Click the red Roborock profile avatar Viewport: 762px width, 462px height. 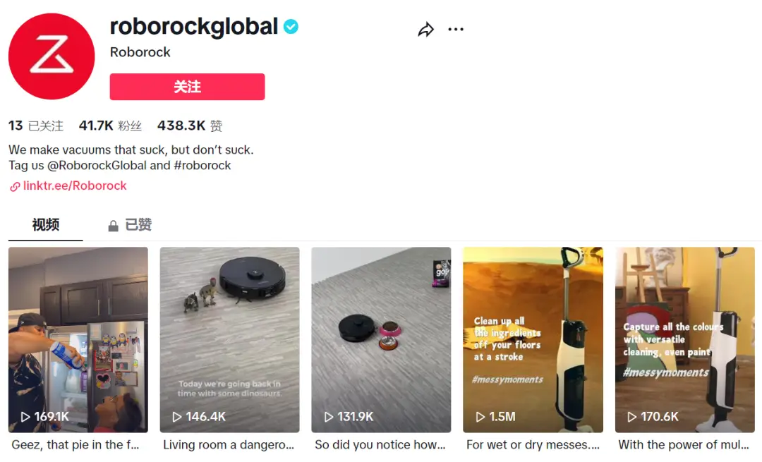pyautogui.click(x=52, y=56)
